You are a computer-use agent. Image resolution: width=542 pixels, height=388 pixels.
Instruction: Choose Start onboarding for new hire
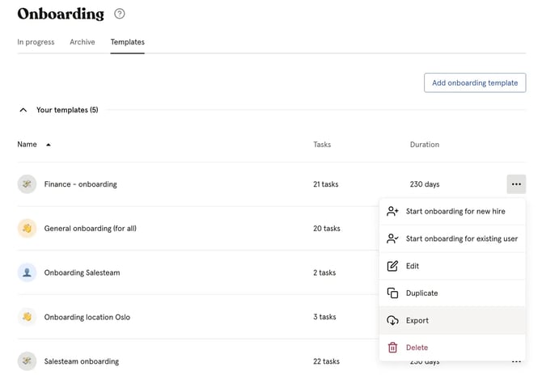[x=452, y=211]
